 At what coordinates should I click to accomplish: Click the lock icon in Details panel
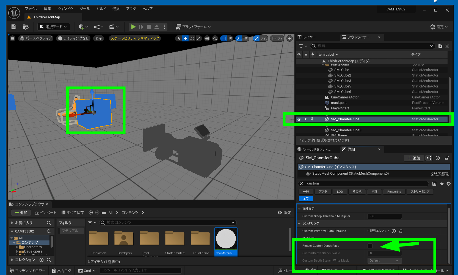point(446,158)
